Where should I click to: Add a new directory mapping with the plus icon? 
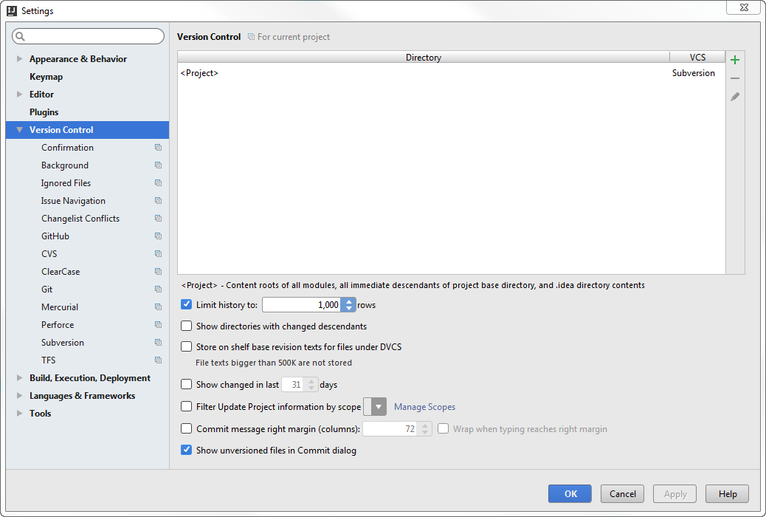coord(734,58)
